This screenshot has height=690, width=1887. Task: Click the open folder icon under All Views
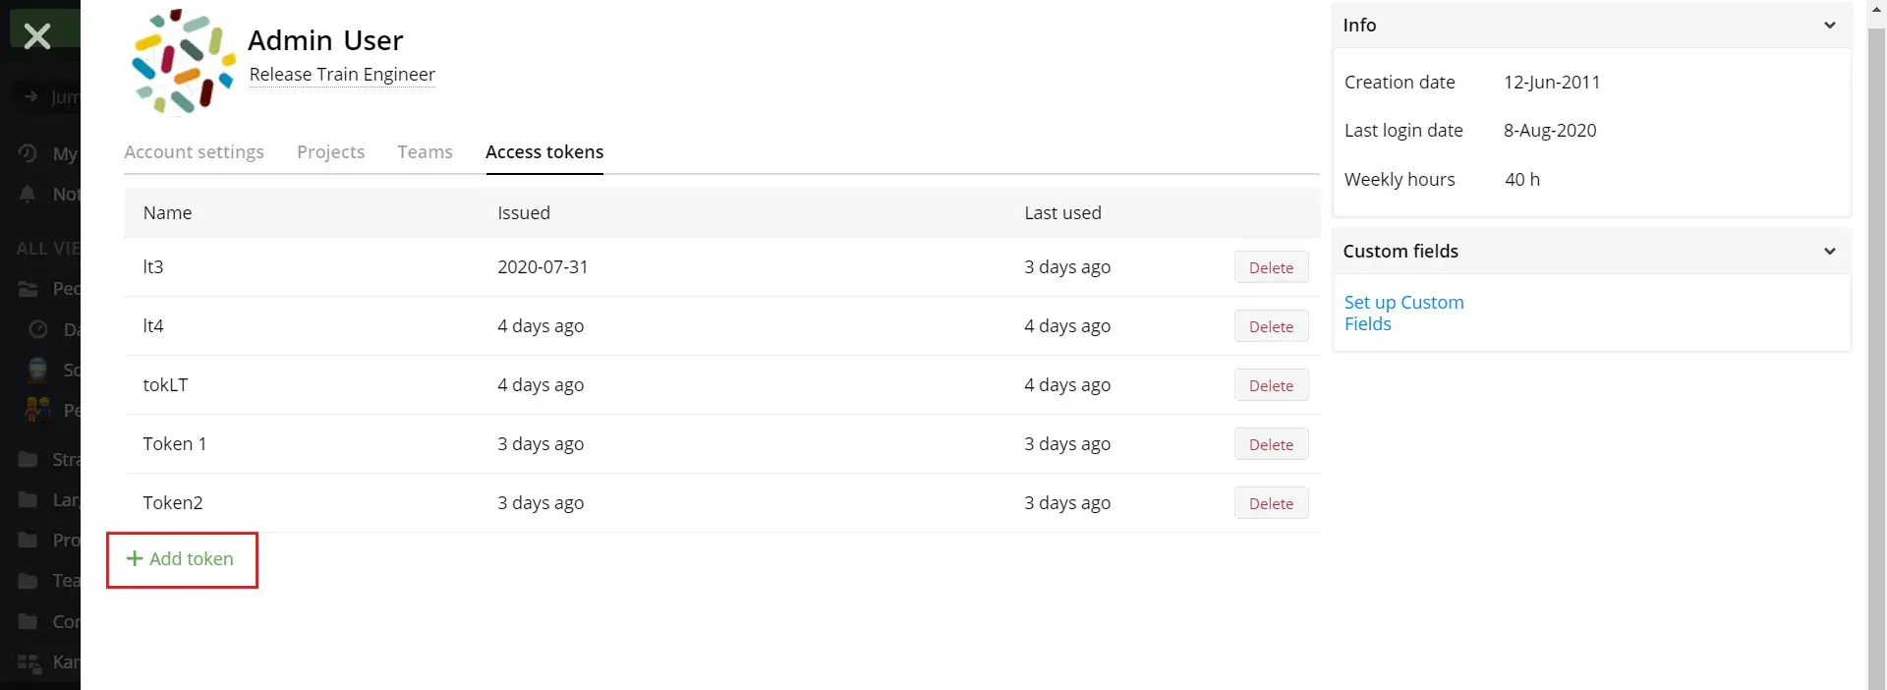(29, 289)
